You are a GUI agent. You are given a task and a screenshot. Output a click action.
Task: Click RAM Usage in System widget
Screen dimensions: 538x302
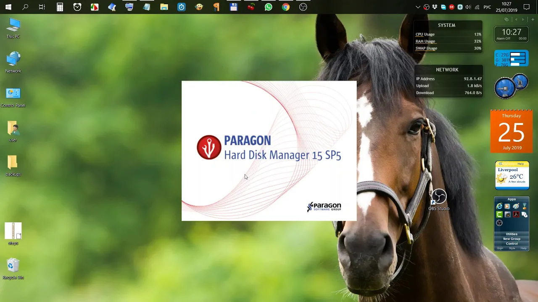(448, 41)
